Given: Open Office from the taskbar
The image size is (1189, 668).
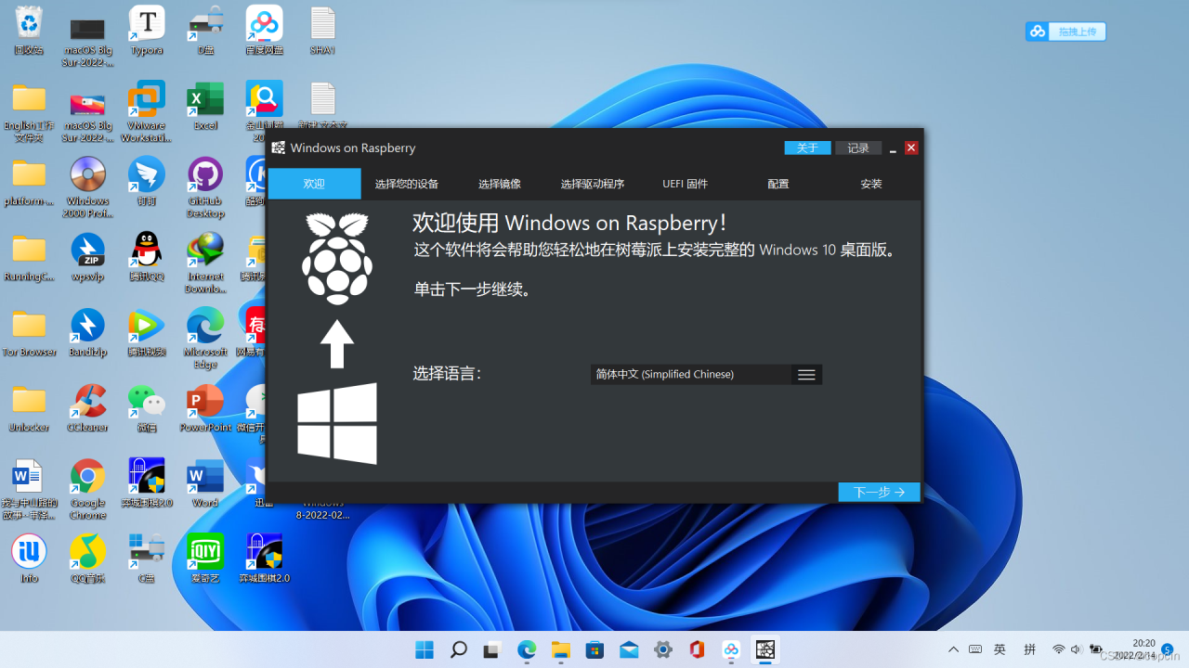Looking at the screenshot, I should pos(697,649).
